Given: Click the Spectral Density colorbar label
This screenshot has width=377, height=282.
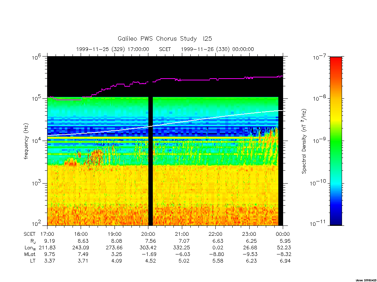Looking at the screenshot, I should coord(304,141).
